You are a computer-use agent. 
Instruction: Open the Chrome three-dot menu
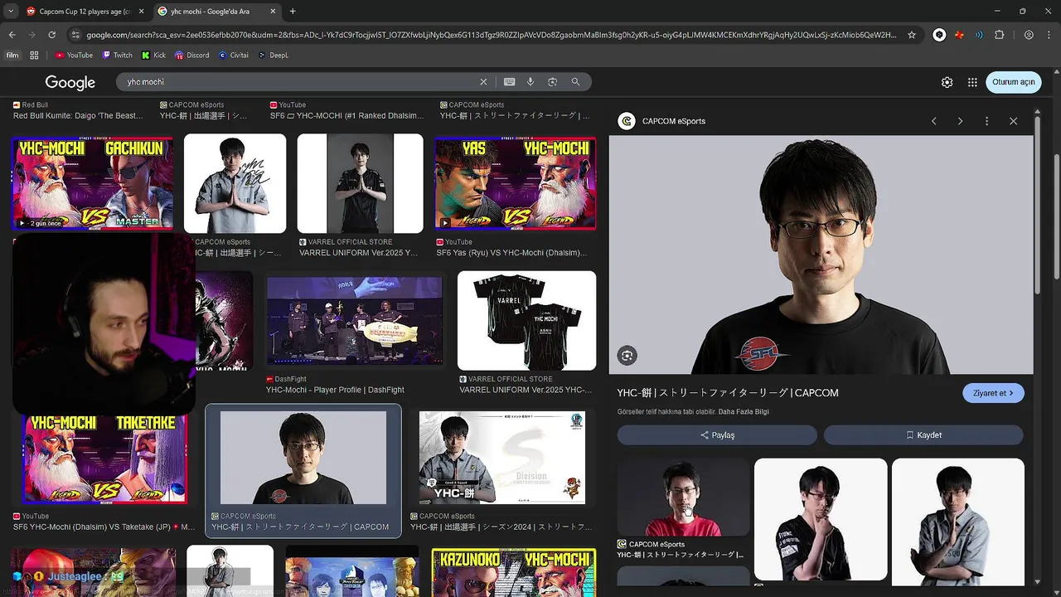[x=1049, y=35]
